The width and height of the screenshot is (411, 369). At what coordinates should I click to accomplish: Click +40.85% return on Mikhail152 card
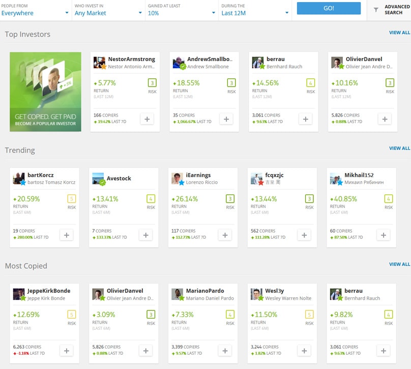pyautogui.click(x=344, y=199)
